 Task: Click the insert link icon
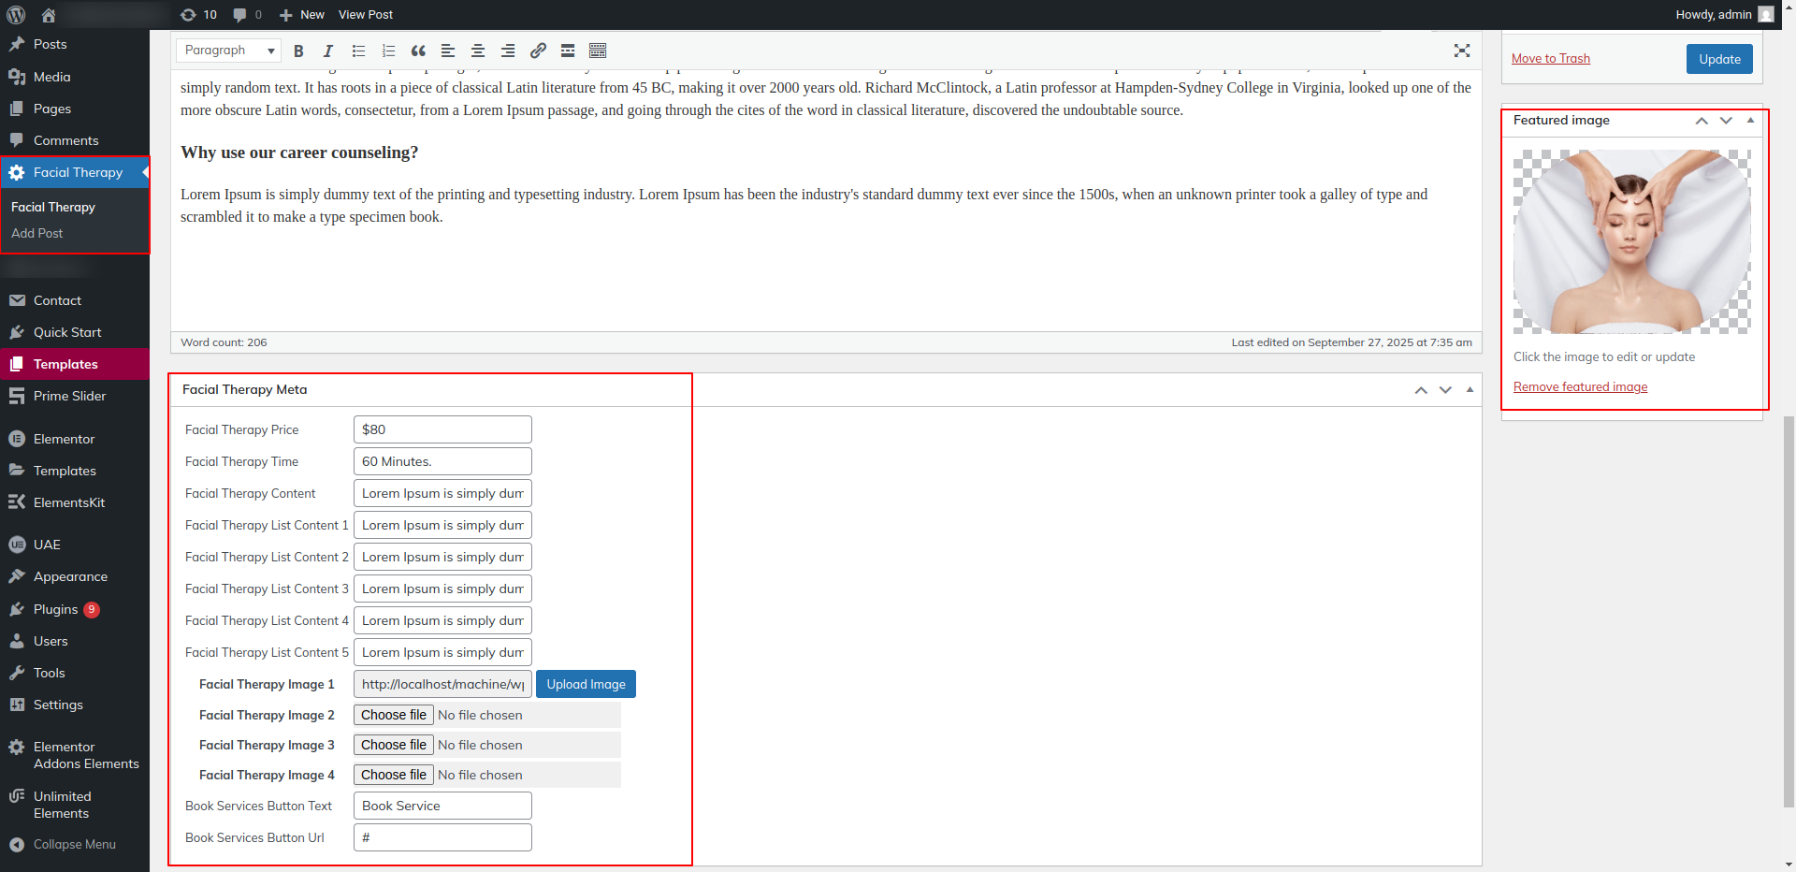point(538,51)
